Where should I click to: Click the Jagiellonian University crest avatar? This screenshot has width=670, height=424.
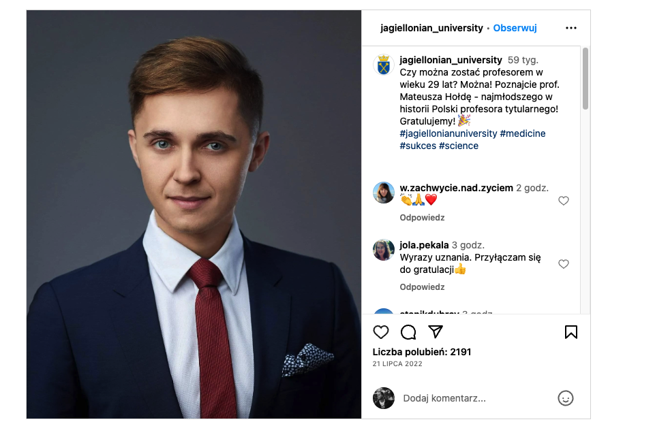tap(384, 65)
